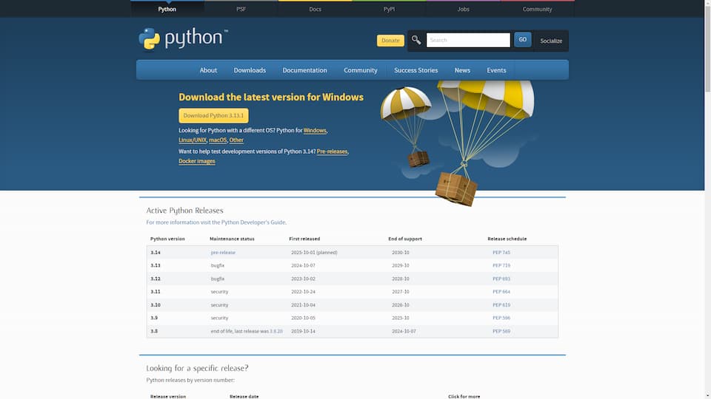
Task: Click the pre-release status link for 3.14
Action: pyautogui.click(x=223, y=253)
